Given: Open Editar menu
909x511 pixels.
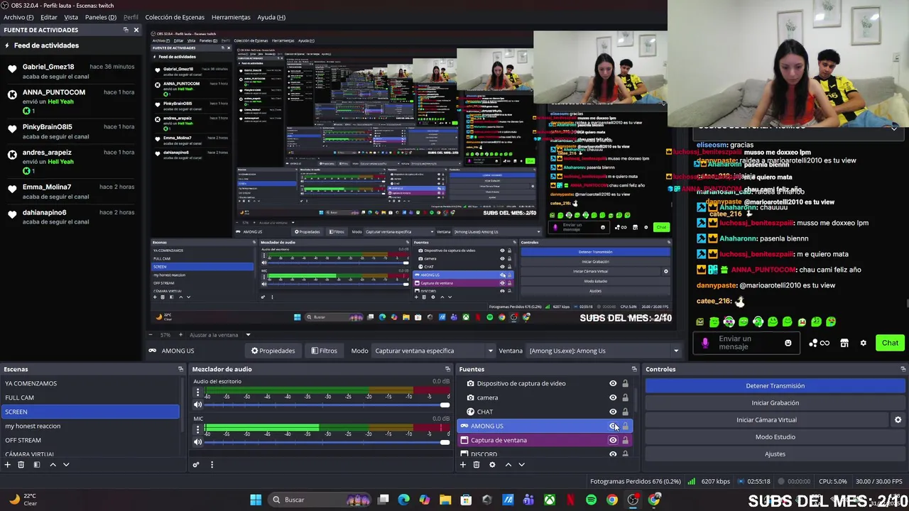Looking at the screenshot, I should (x=49, y=17).
